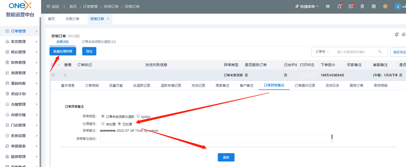Open 绩效管理 in the sidebar

[x=20, y=157]
